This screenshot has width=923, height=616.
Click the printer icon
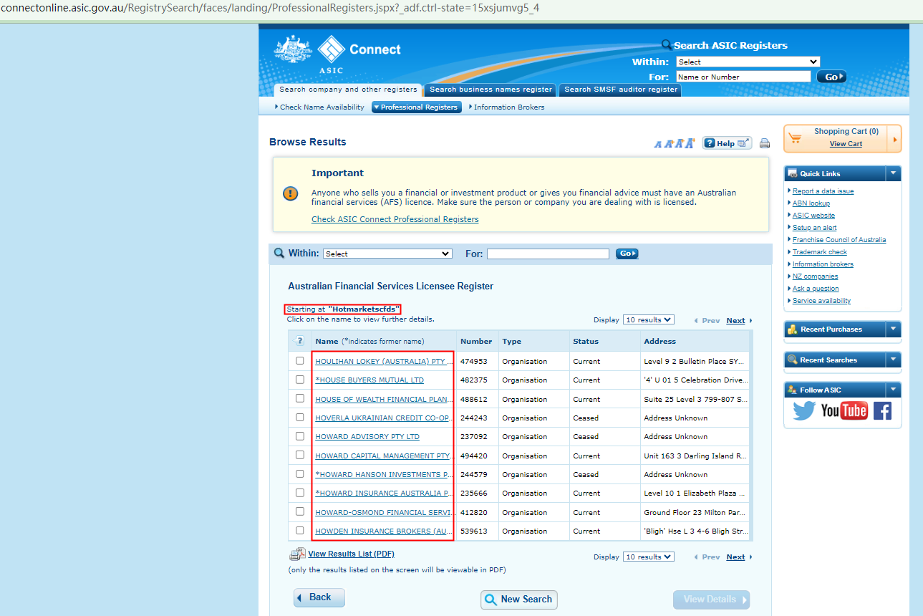point(765,143)
